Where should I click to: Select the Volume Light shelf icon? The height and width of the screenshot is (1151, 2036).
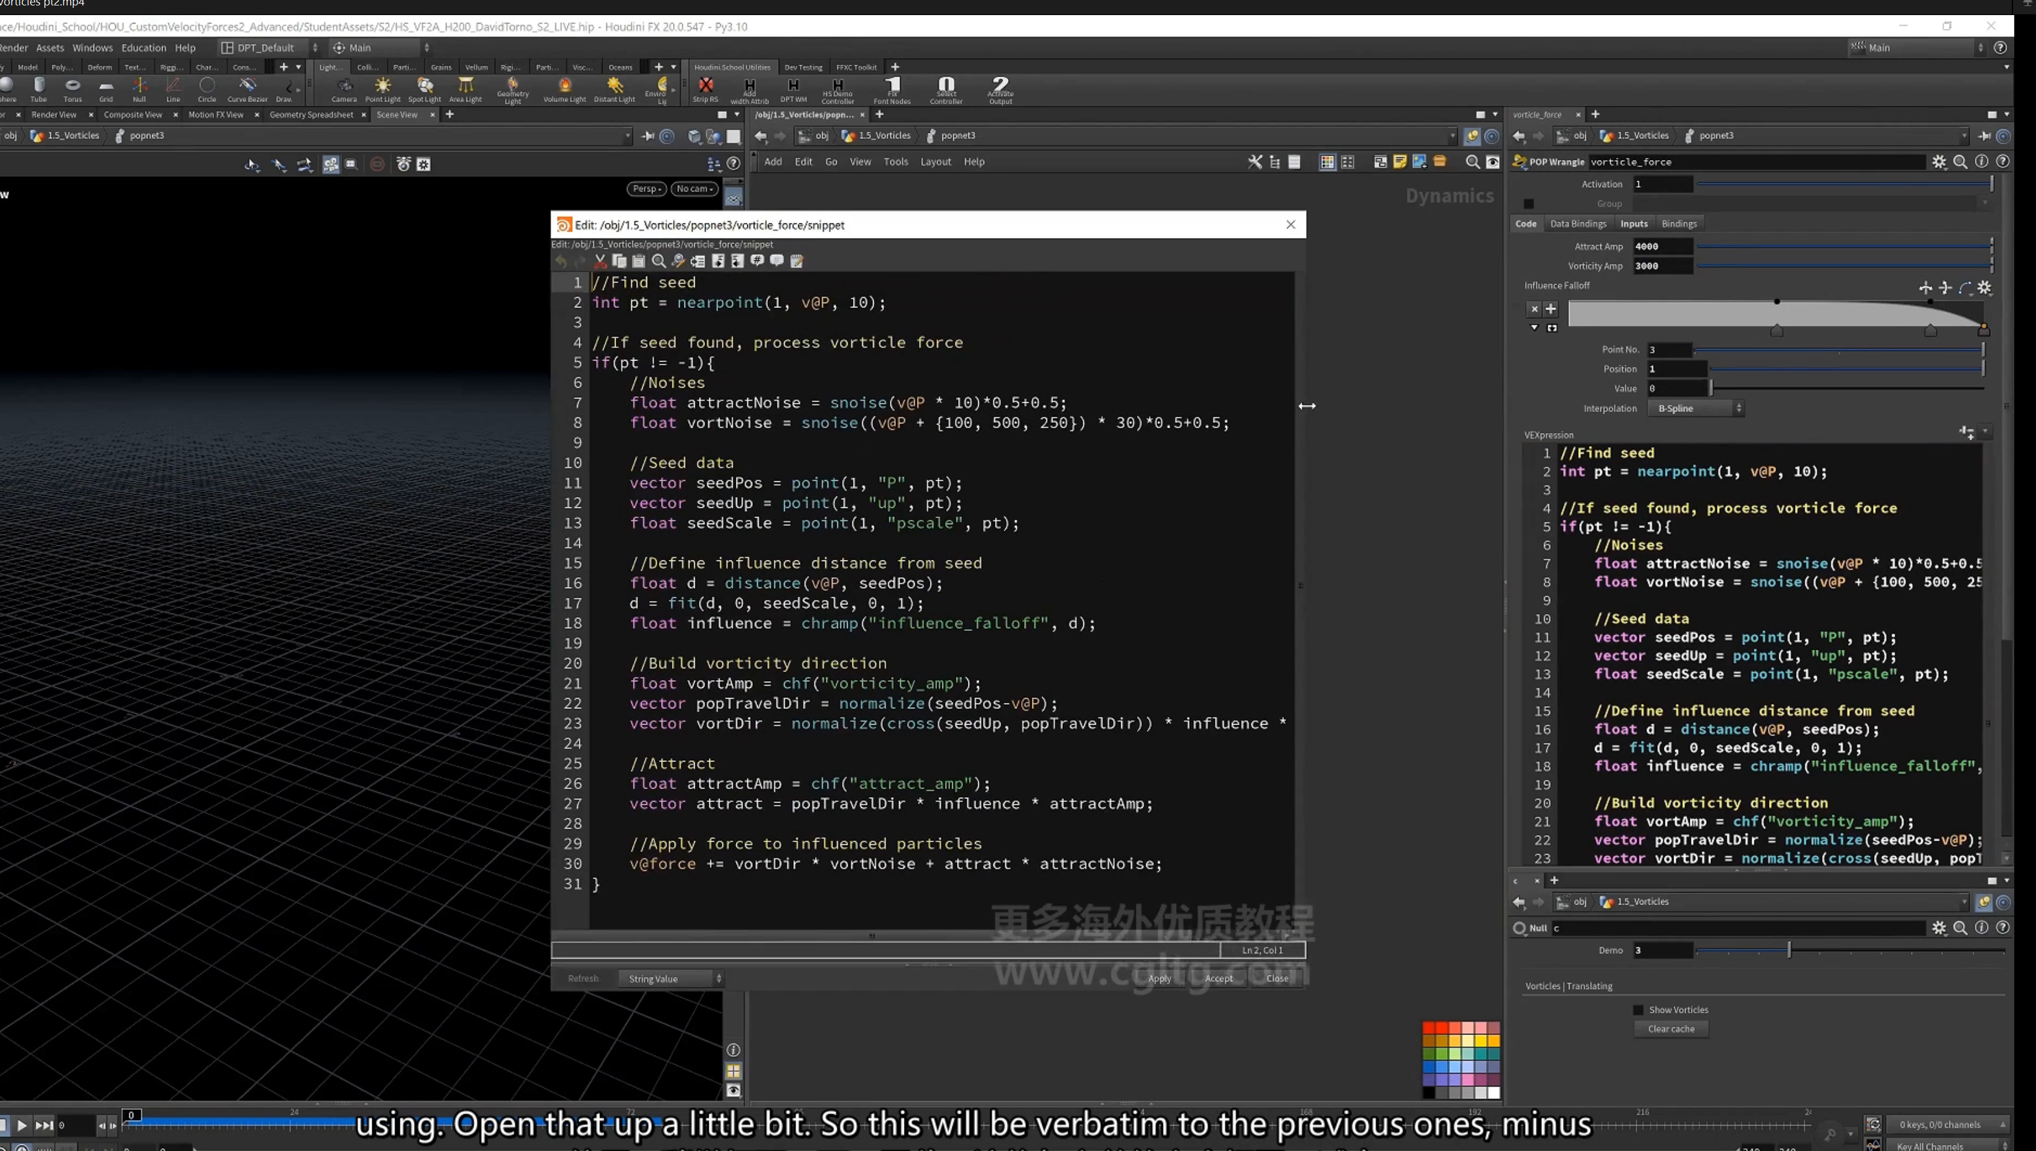[x=564, y=89]
